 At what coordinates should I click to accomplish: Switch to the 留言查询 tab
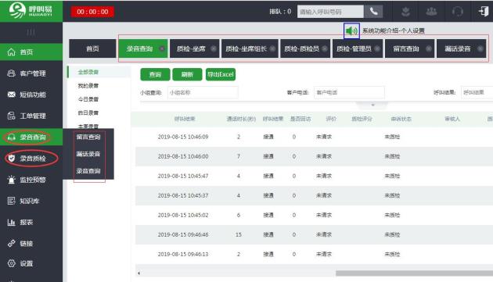pyautogui.click(x=409, y=48)
